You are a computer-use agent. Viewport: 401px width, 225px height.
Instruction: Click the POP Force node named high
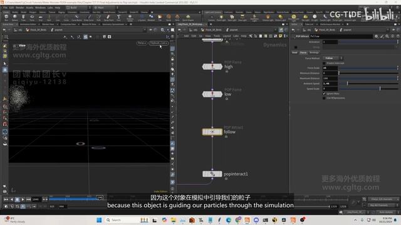pyautogui.click(x=212, y=67)
